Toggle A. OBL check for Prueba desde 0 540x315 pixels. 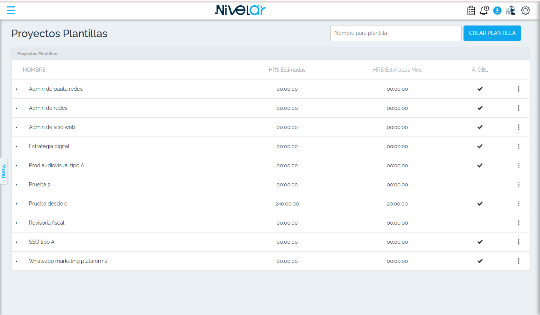point(480,204)
